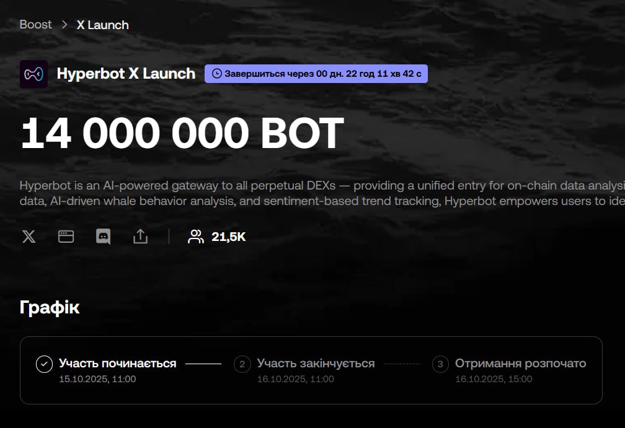
Task: Click the "Участь закінчується" step label
Action: tap(316, 364)
